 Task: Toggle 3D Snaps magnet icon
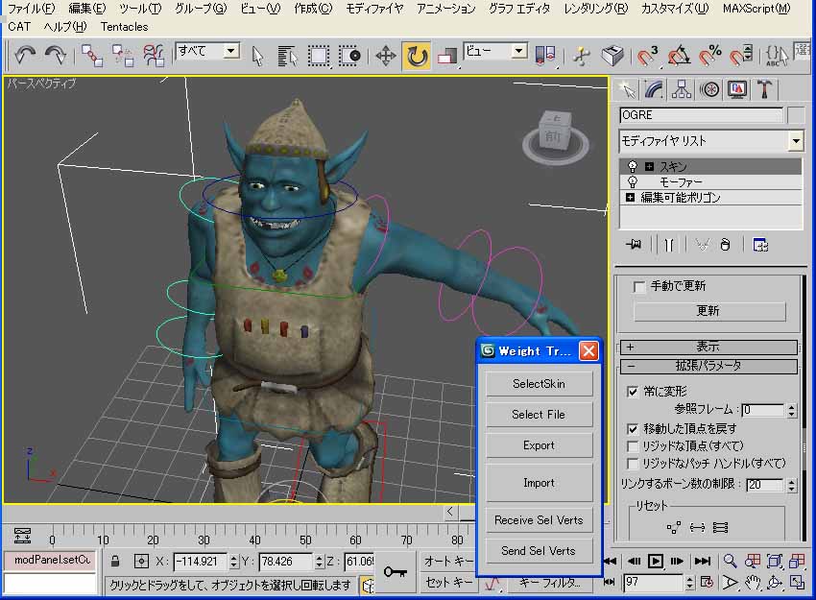tap(648, 56)
